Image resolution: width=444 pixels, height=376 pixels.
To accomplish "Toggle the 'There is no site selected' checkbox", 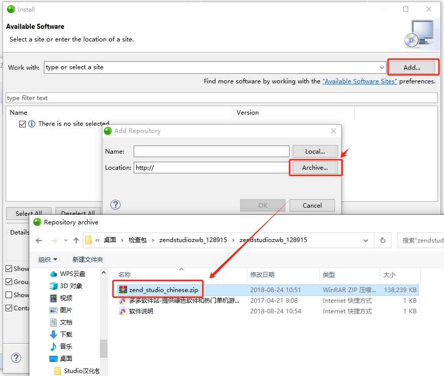I will tap(22, 124).
